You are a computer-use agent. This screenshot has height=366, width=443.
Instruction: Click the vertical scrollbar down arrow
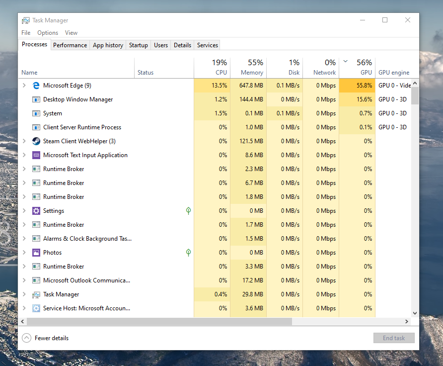point(415,313)
